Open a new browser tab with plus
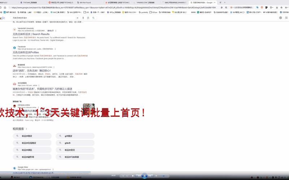Image resolution: width=289 pixels, height=180 pixels. (225, 3)
